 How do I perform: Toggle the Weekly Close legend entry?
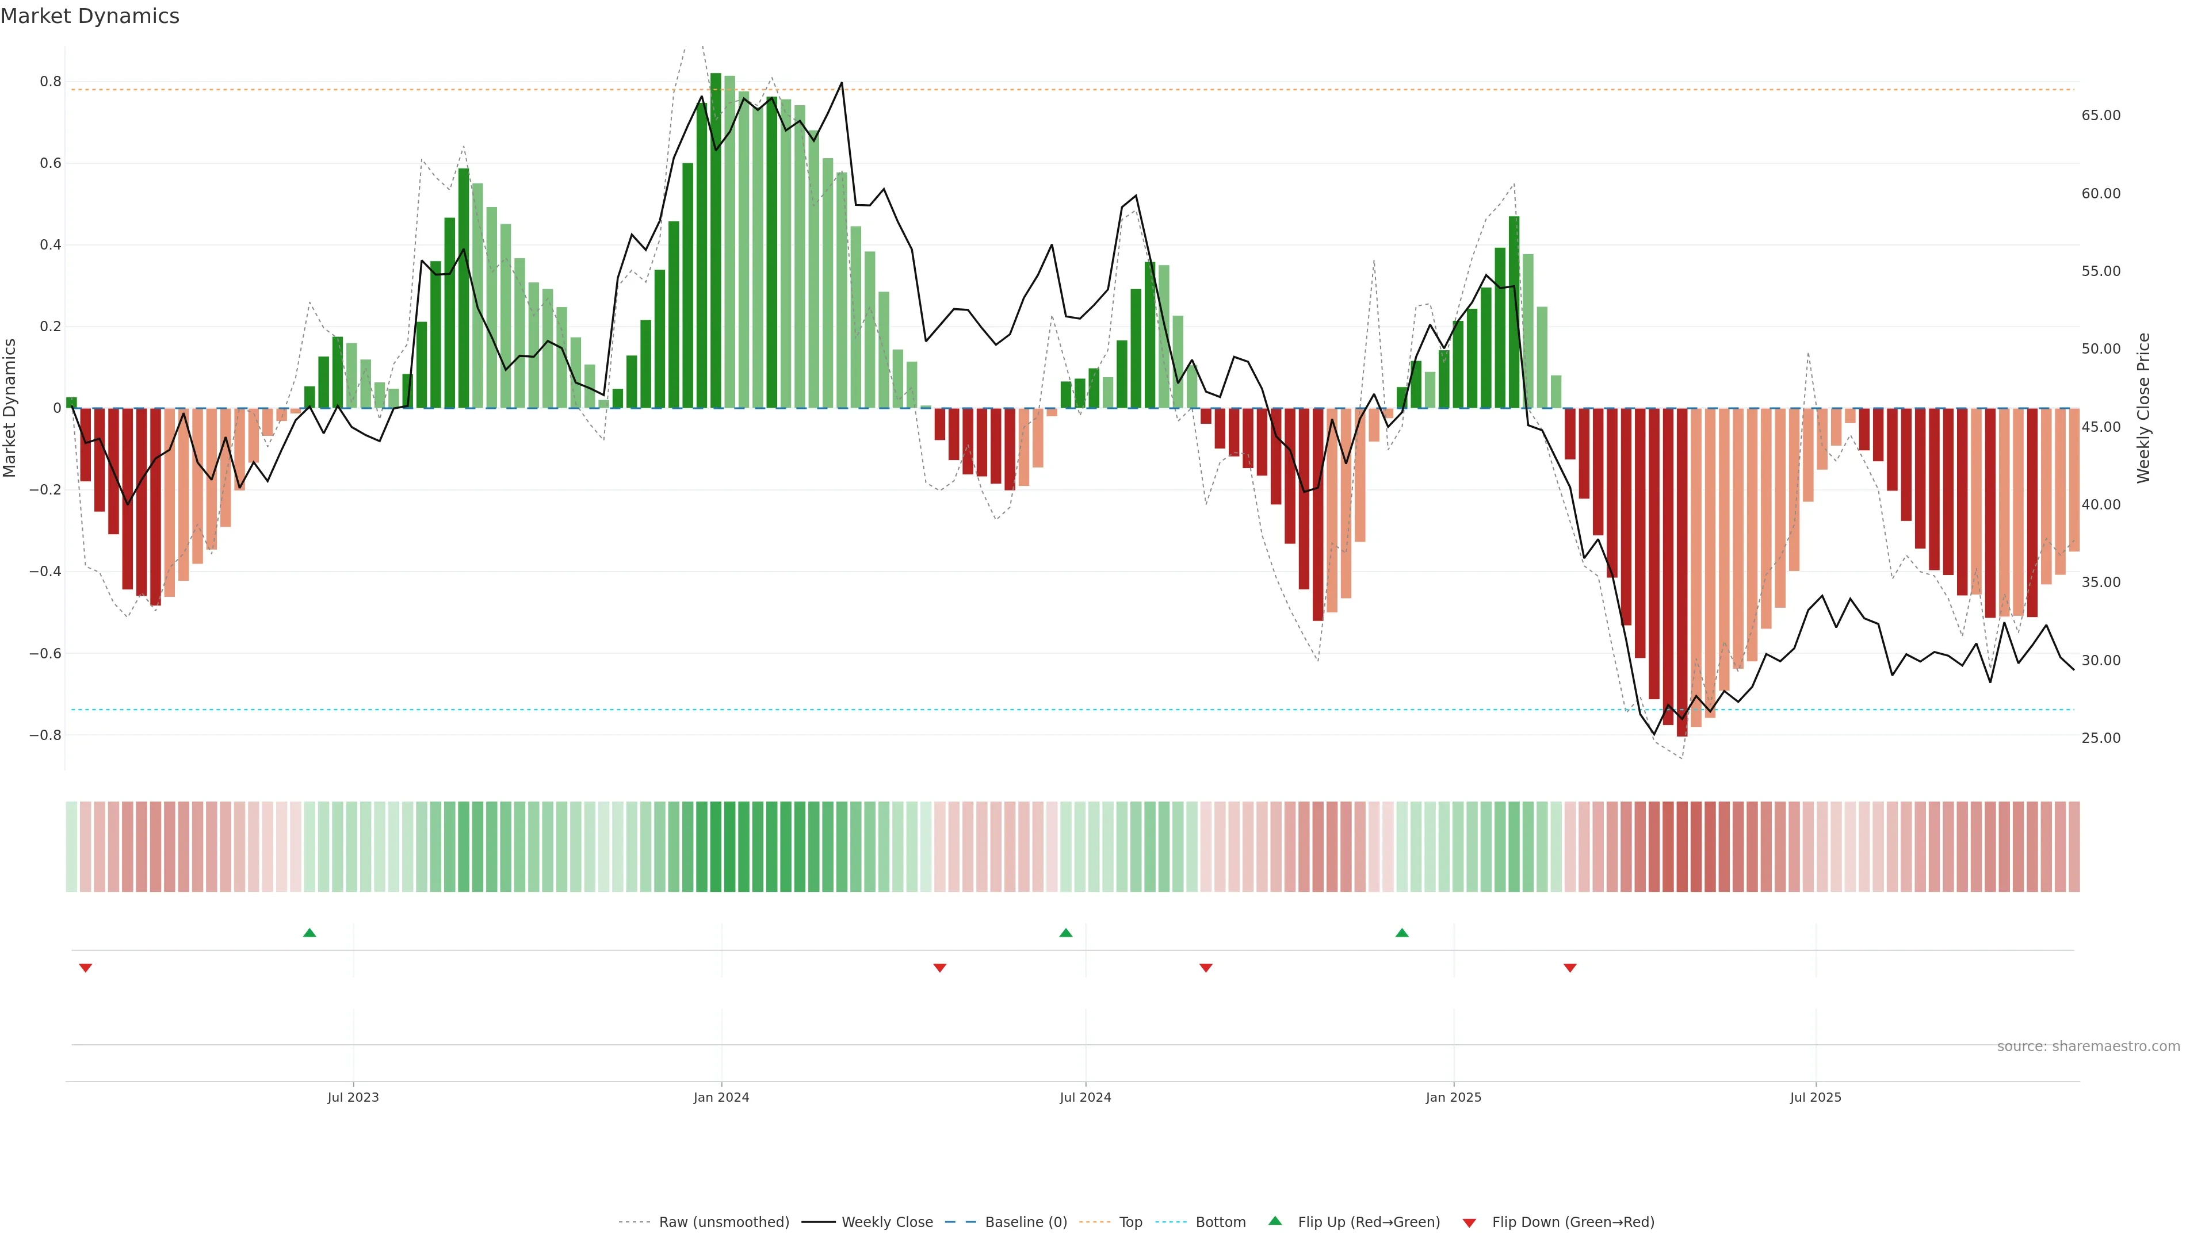tap(886, 1222)
